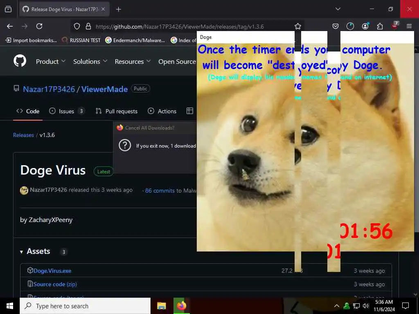Image resolution: width=419 pixels, height=314 pixels.
Task: Open the Projects table icon tab
Action: 190,111
